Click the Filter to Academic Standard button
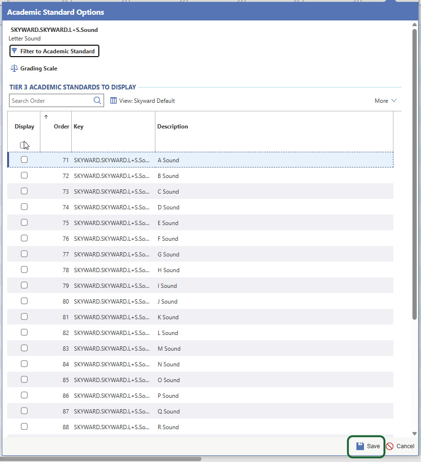The image size is (421, 462). [x=54, y=51]
